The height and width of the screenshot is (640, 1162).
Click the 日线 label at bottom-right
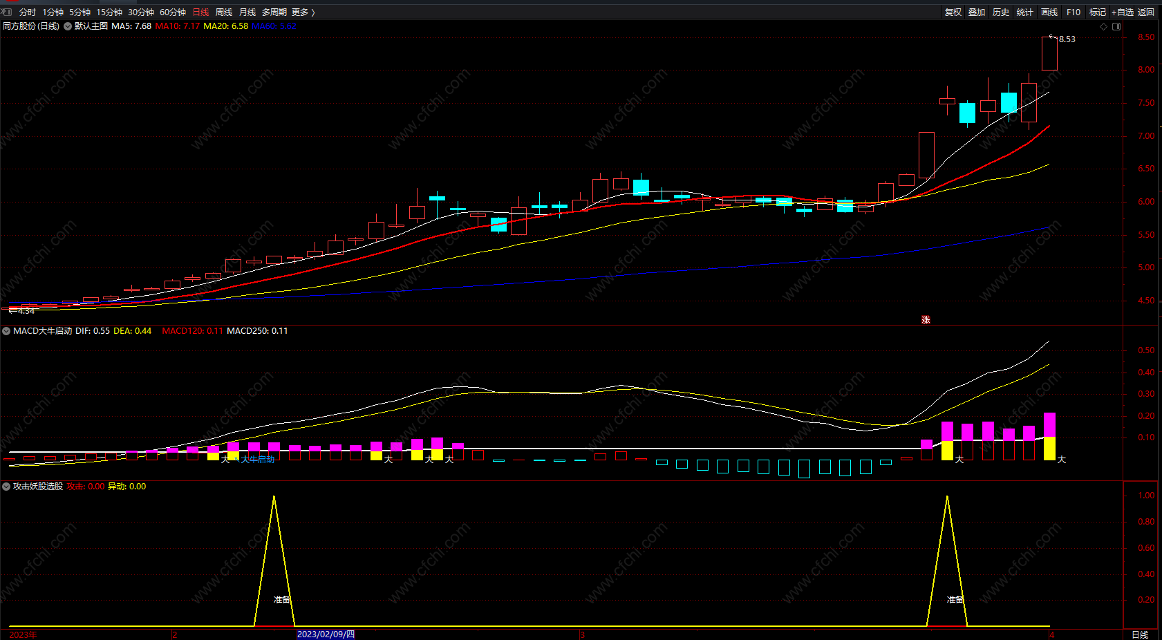tap(1140, 634)
